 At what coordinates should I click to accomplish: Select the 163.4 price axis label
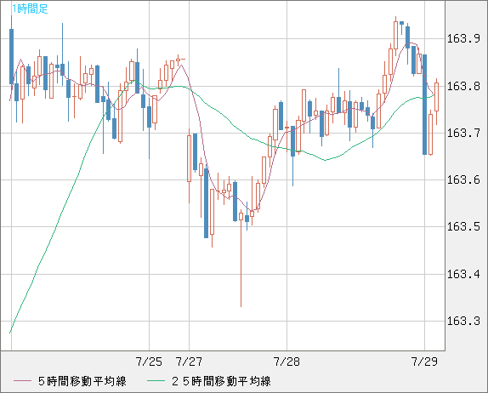(x=463, y=275)
